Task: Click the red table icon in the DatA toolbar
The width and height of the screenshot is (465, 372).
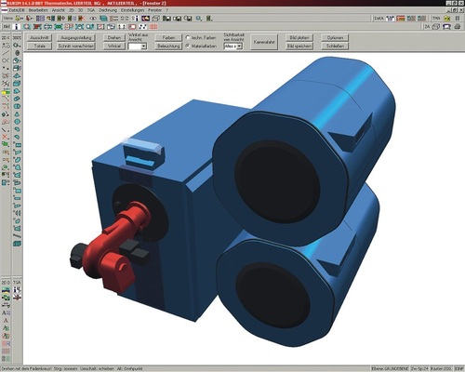Action: coord(401,19)
